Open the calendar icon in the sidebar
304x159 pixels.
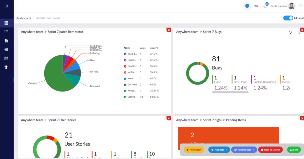7,58
